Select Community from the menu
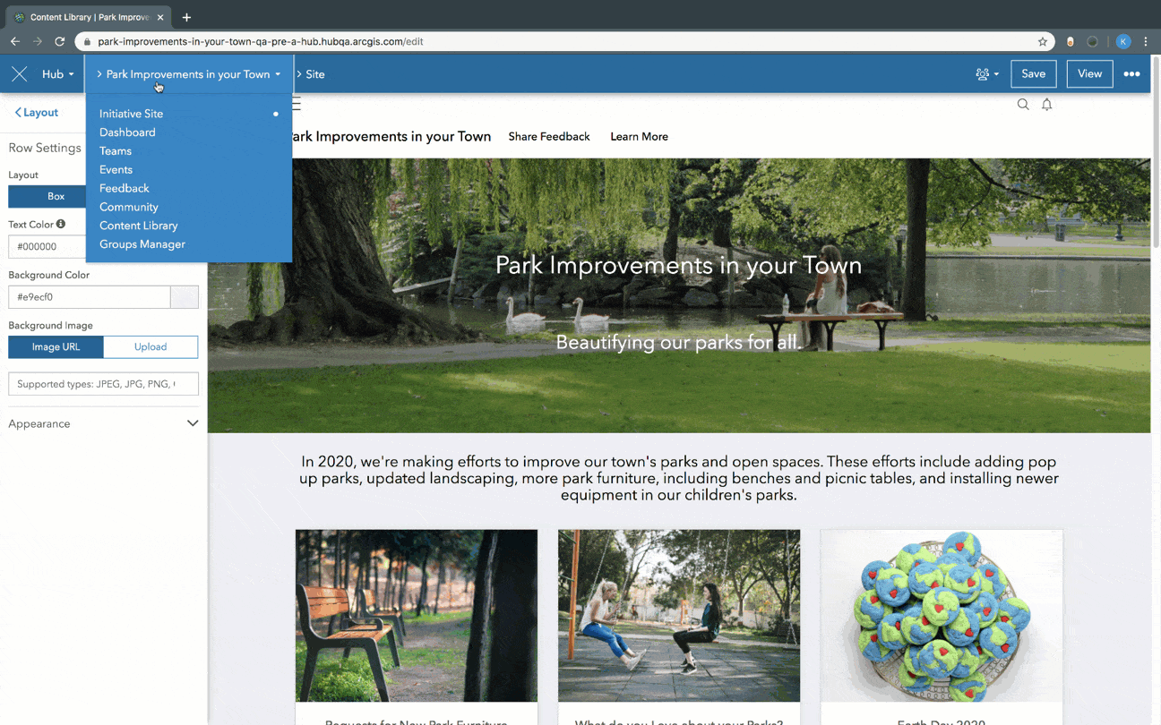The height and width of the screenshot is (725, 1161). pos(129,207)
